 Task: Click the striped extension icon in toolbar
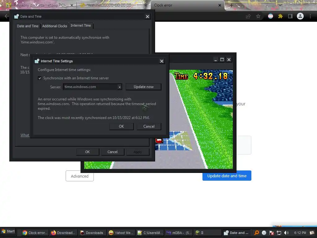[x=271, y=16]
